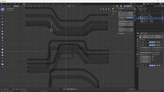Select the Rotate tool in left toolbar
Screen dimensions: 164x92
click(3, 19)
